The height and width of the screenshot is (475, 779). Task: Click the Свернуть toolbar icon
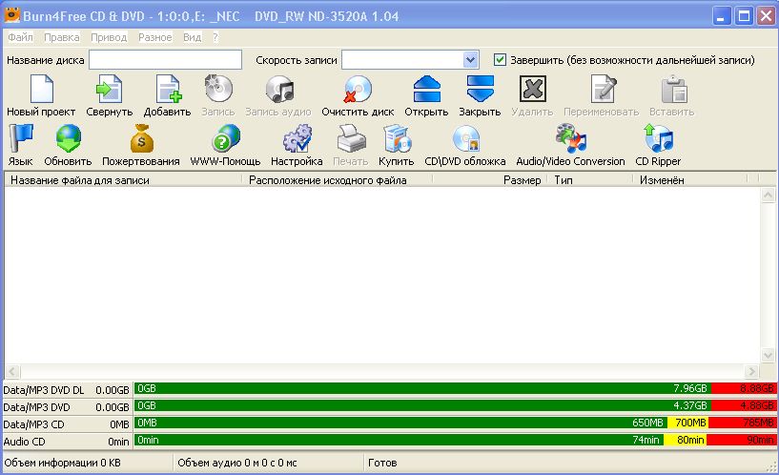pos(109,89)
